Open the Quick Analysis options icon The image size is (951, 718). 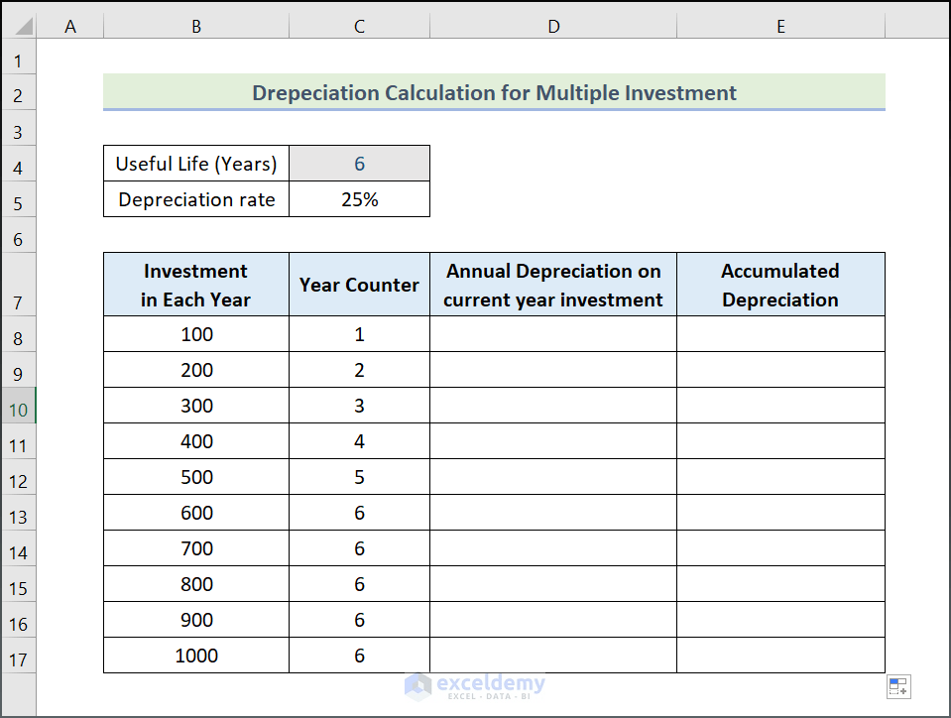point(897,686)
